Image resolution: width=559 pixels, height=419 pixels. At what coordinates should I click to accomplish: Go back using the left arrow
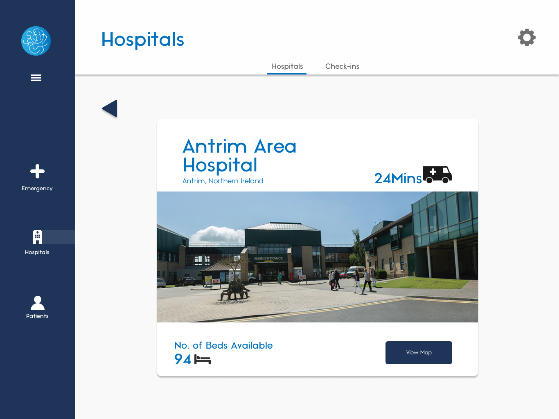(110, 108)
